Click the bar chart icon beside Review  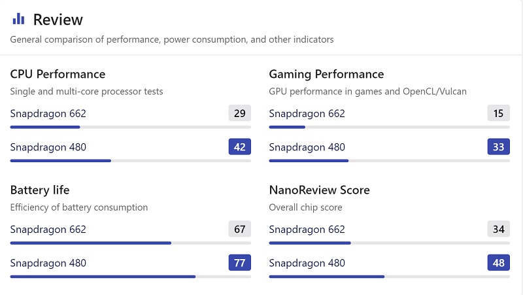[x=18, y=19]
